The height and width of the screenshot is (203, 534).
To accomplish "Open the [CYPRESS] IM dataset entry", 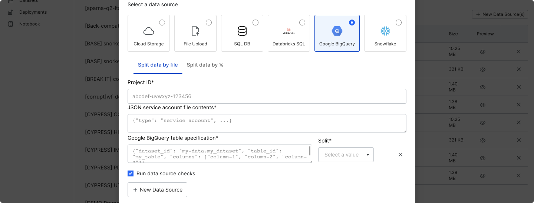I will click(102, 150).
